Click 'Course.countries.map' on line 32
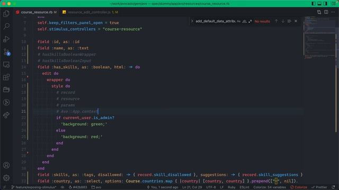Viewport: 339px width, 190px height. pos(149,181)
